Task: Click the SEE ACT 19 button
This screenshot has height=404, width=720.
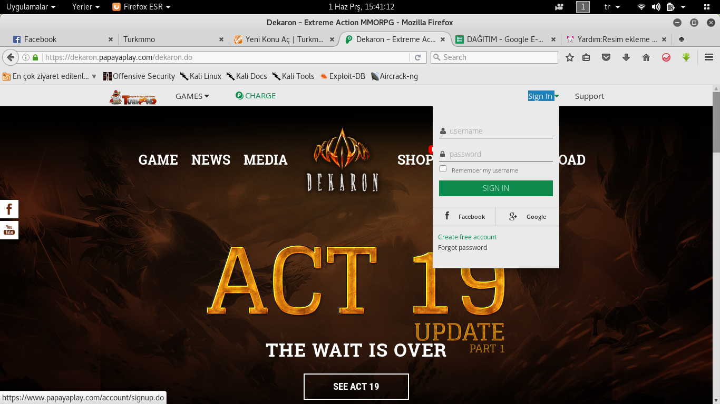Action: 356,387
